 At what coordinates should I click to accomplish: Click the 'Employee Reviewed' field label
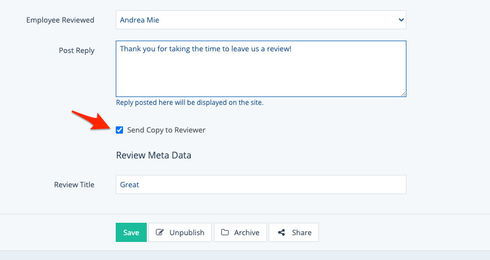[60, 20]
